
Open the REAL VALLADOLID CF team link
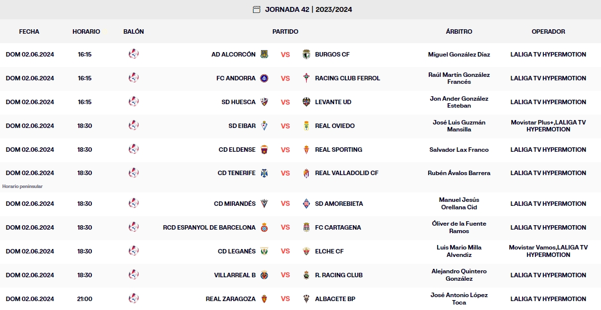pos(346,173)
